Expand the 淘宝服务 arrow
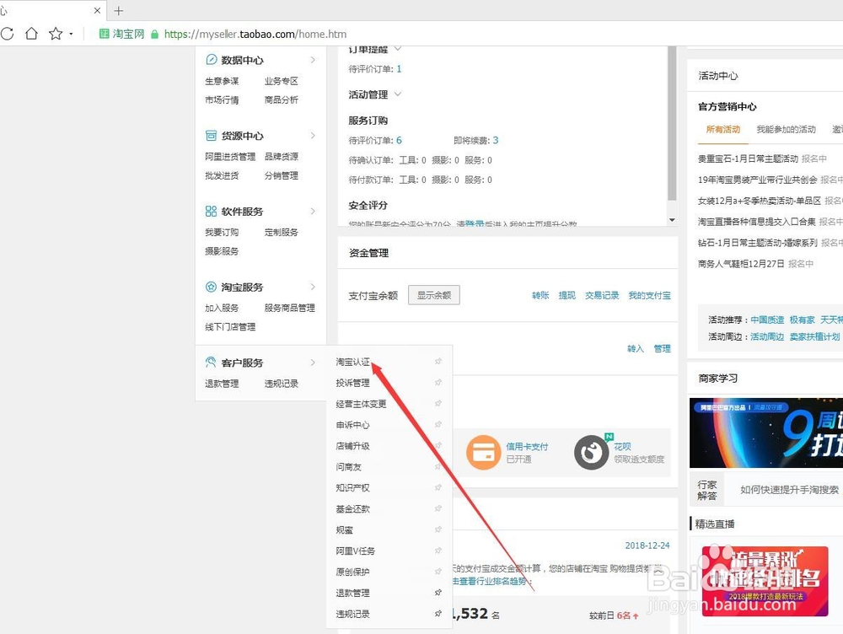This screenshot has height=634, width=843. tap(313, 287)
